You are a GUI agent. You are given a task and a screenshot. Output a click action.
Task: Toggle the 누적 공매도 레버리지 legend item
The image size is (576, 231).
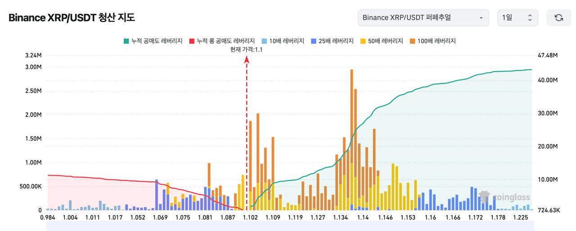pyautogui.click(x=153, y=41)
